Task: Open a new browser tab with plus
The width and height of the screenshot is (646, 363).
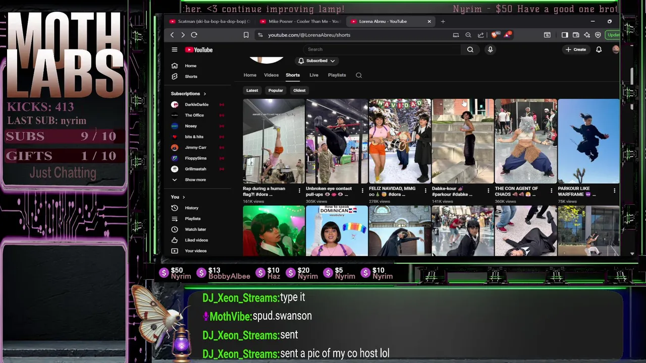Action: pos(443,21)
